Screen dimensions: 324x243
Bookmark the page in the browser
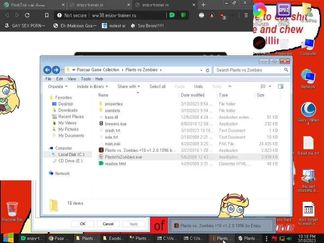(x=47, y=15)
